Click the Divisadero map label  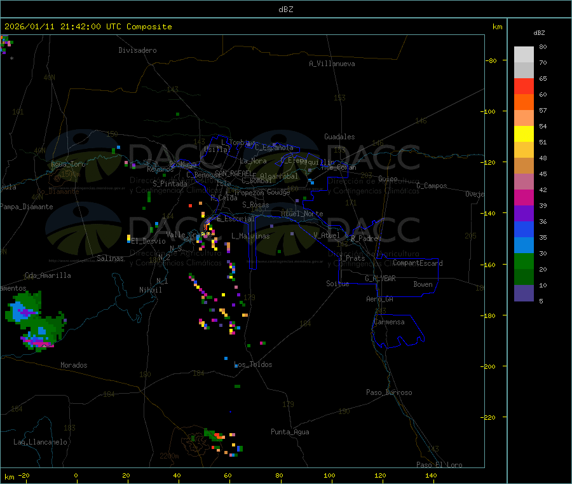137,50
